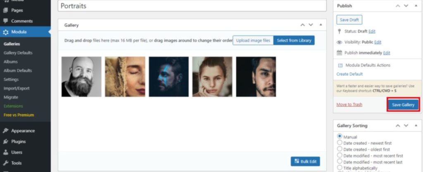This screenshot has width=423, height=172.
Task: Click the Appearance paintbrush icon
Action: coord(5,131)
